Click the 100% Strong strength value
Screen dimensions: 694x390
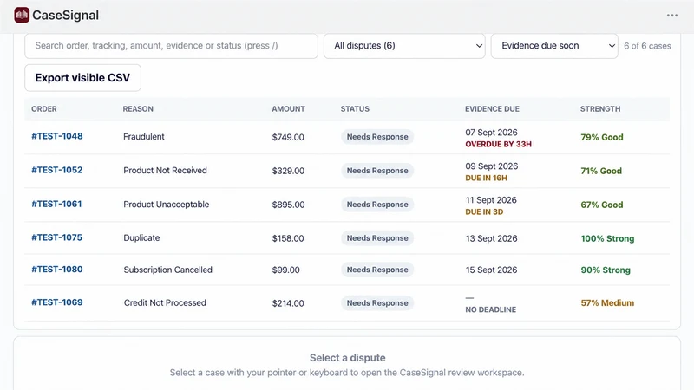pos(607,239)
